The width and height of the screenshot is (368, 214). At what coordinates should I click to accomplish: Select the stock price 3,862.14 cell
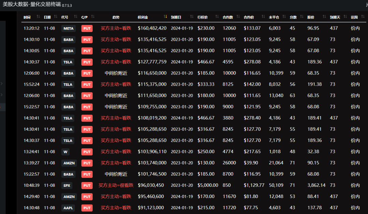pyautogui.click(x=316, y=185)
